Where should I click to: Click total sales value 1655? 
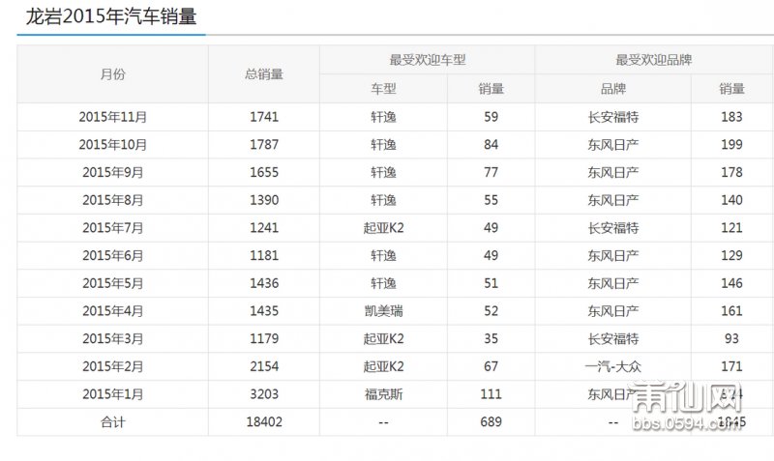tap(264, 172)
